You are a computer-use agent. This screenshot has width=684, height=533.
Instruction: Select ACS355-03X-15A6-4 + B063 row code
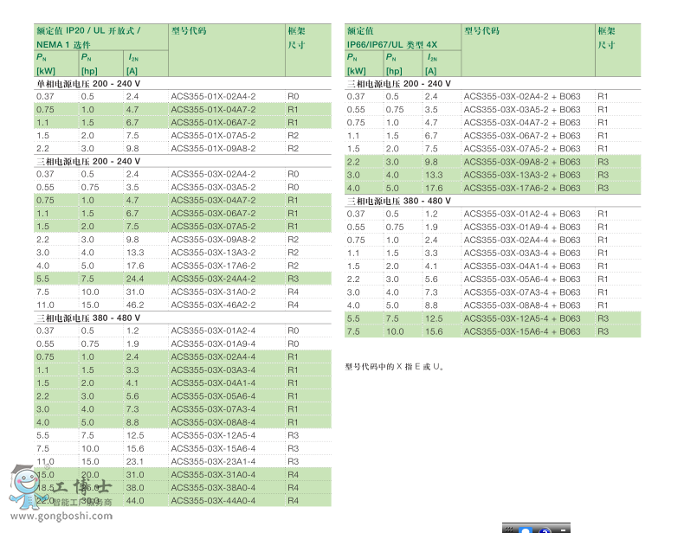click(522, 331)
